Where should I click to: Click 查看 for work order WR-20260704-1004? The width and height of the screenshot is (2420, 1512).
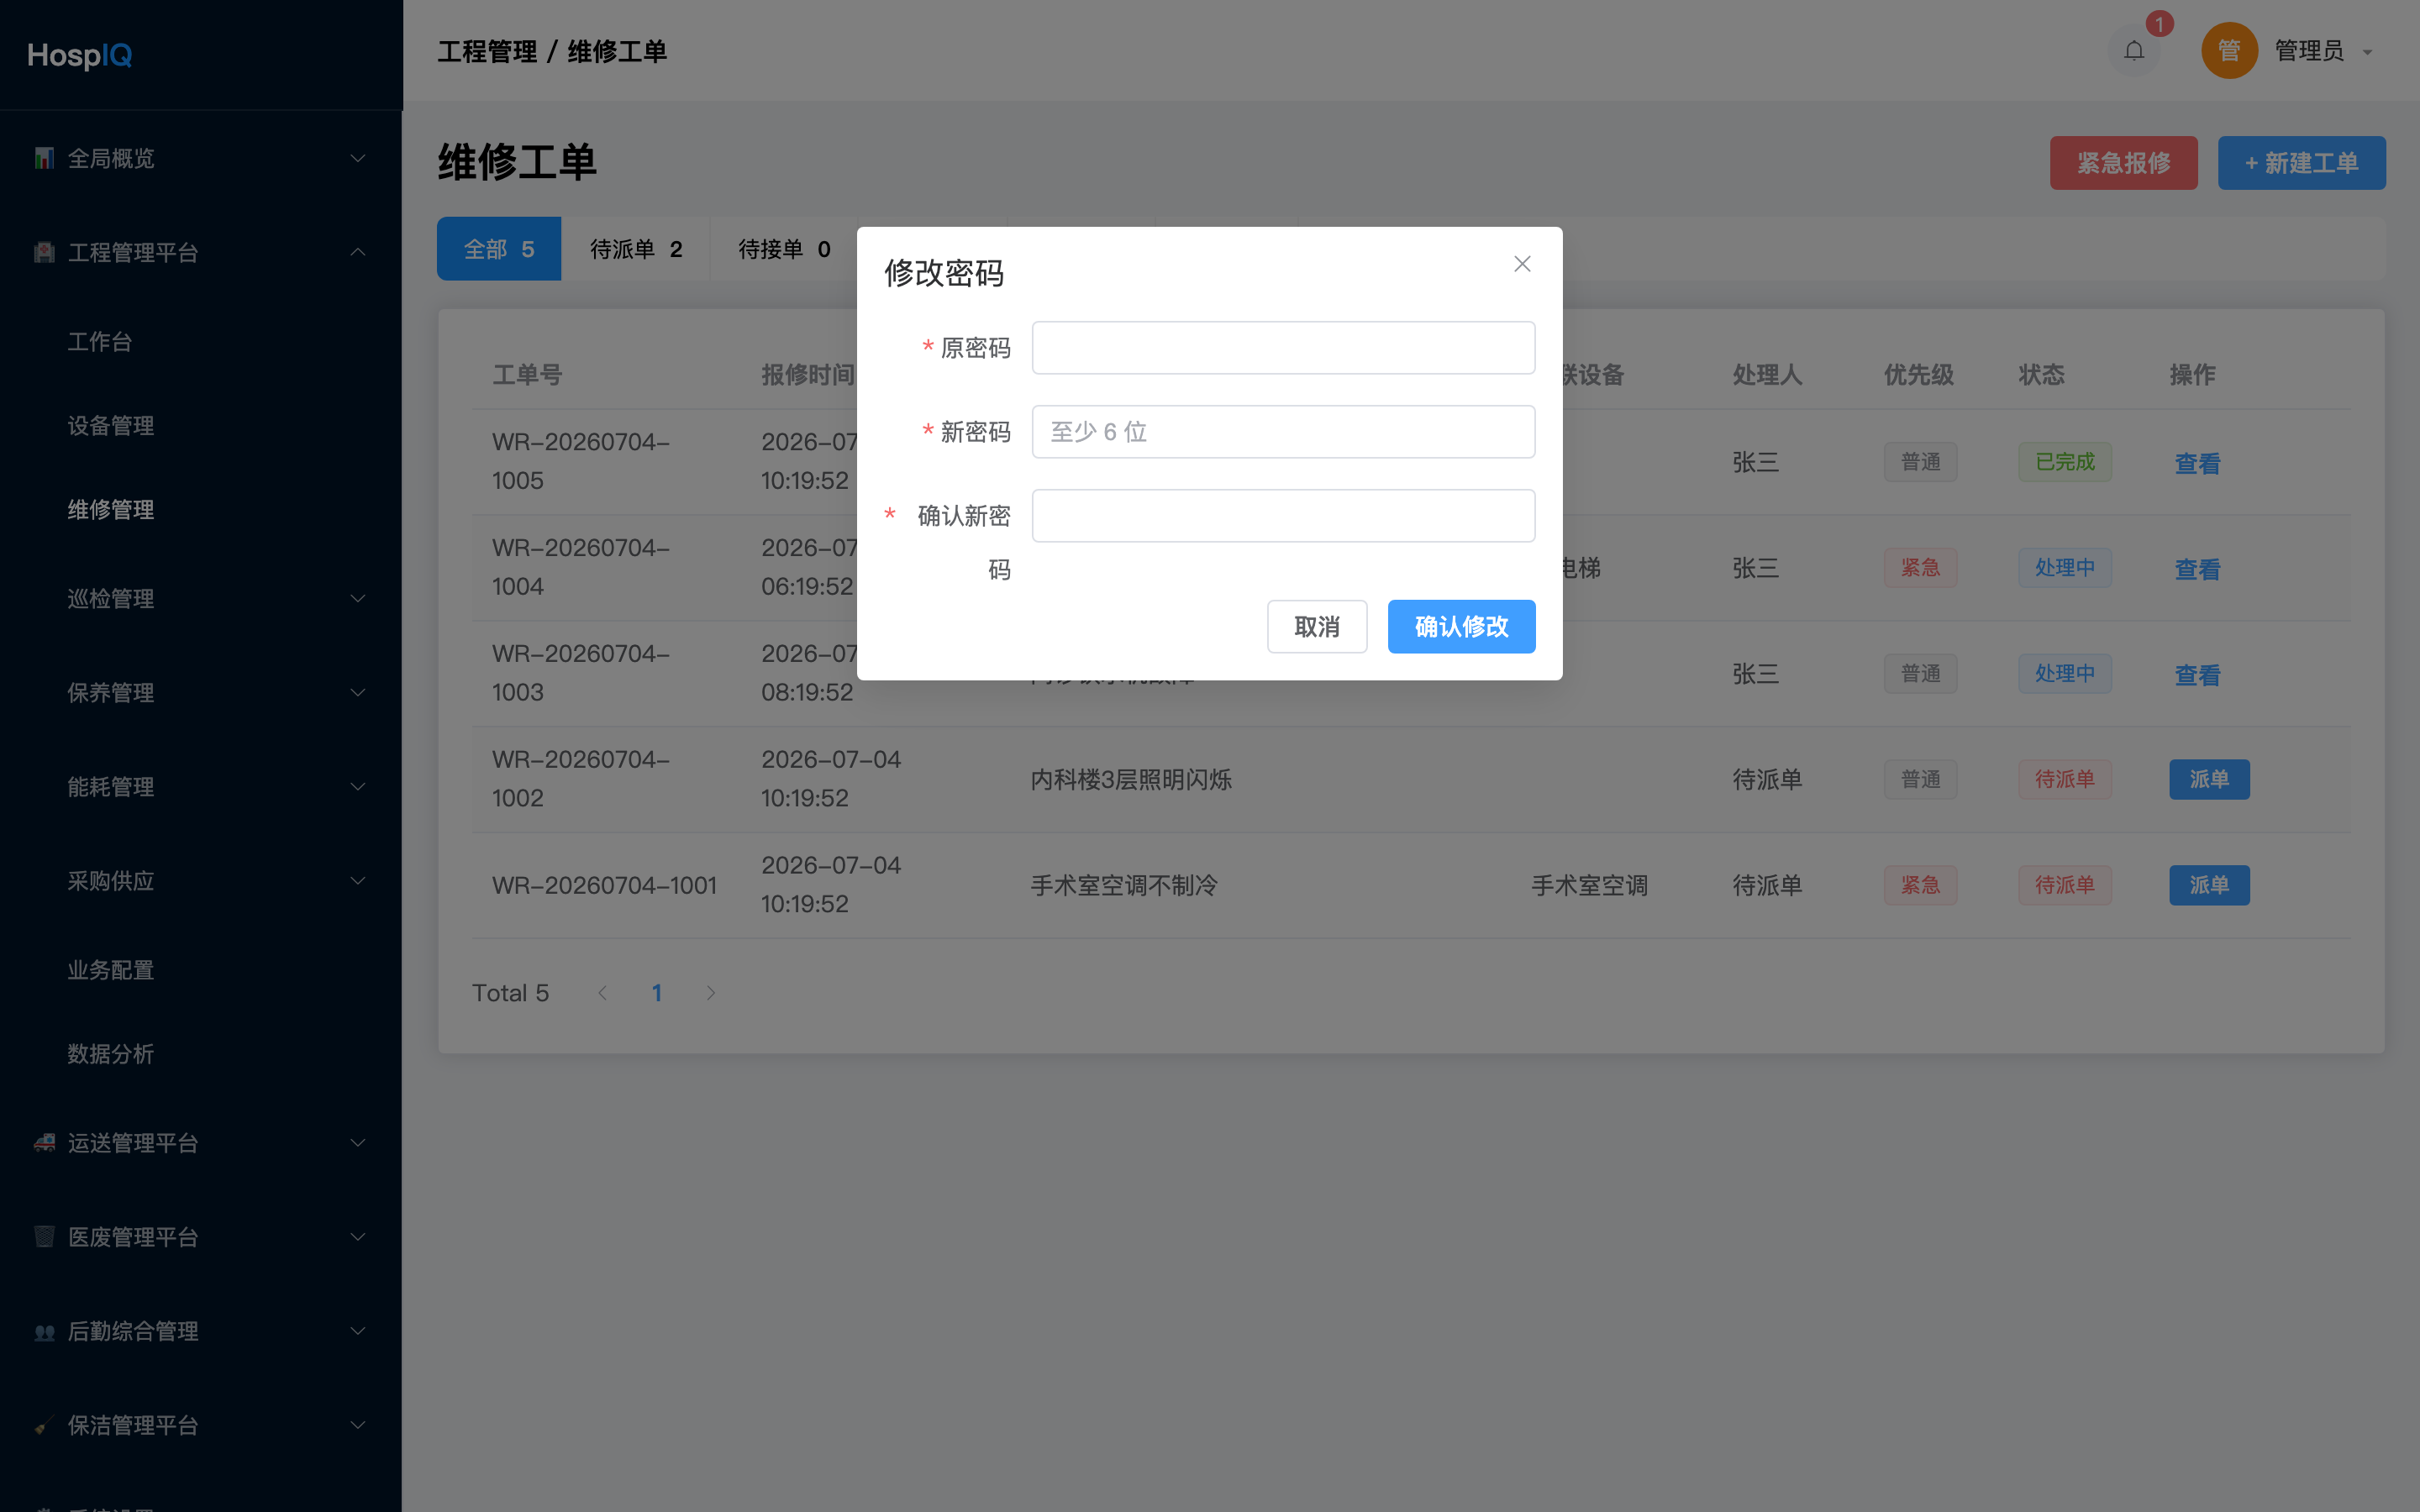tap(2197, 569)
